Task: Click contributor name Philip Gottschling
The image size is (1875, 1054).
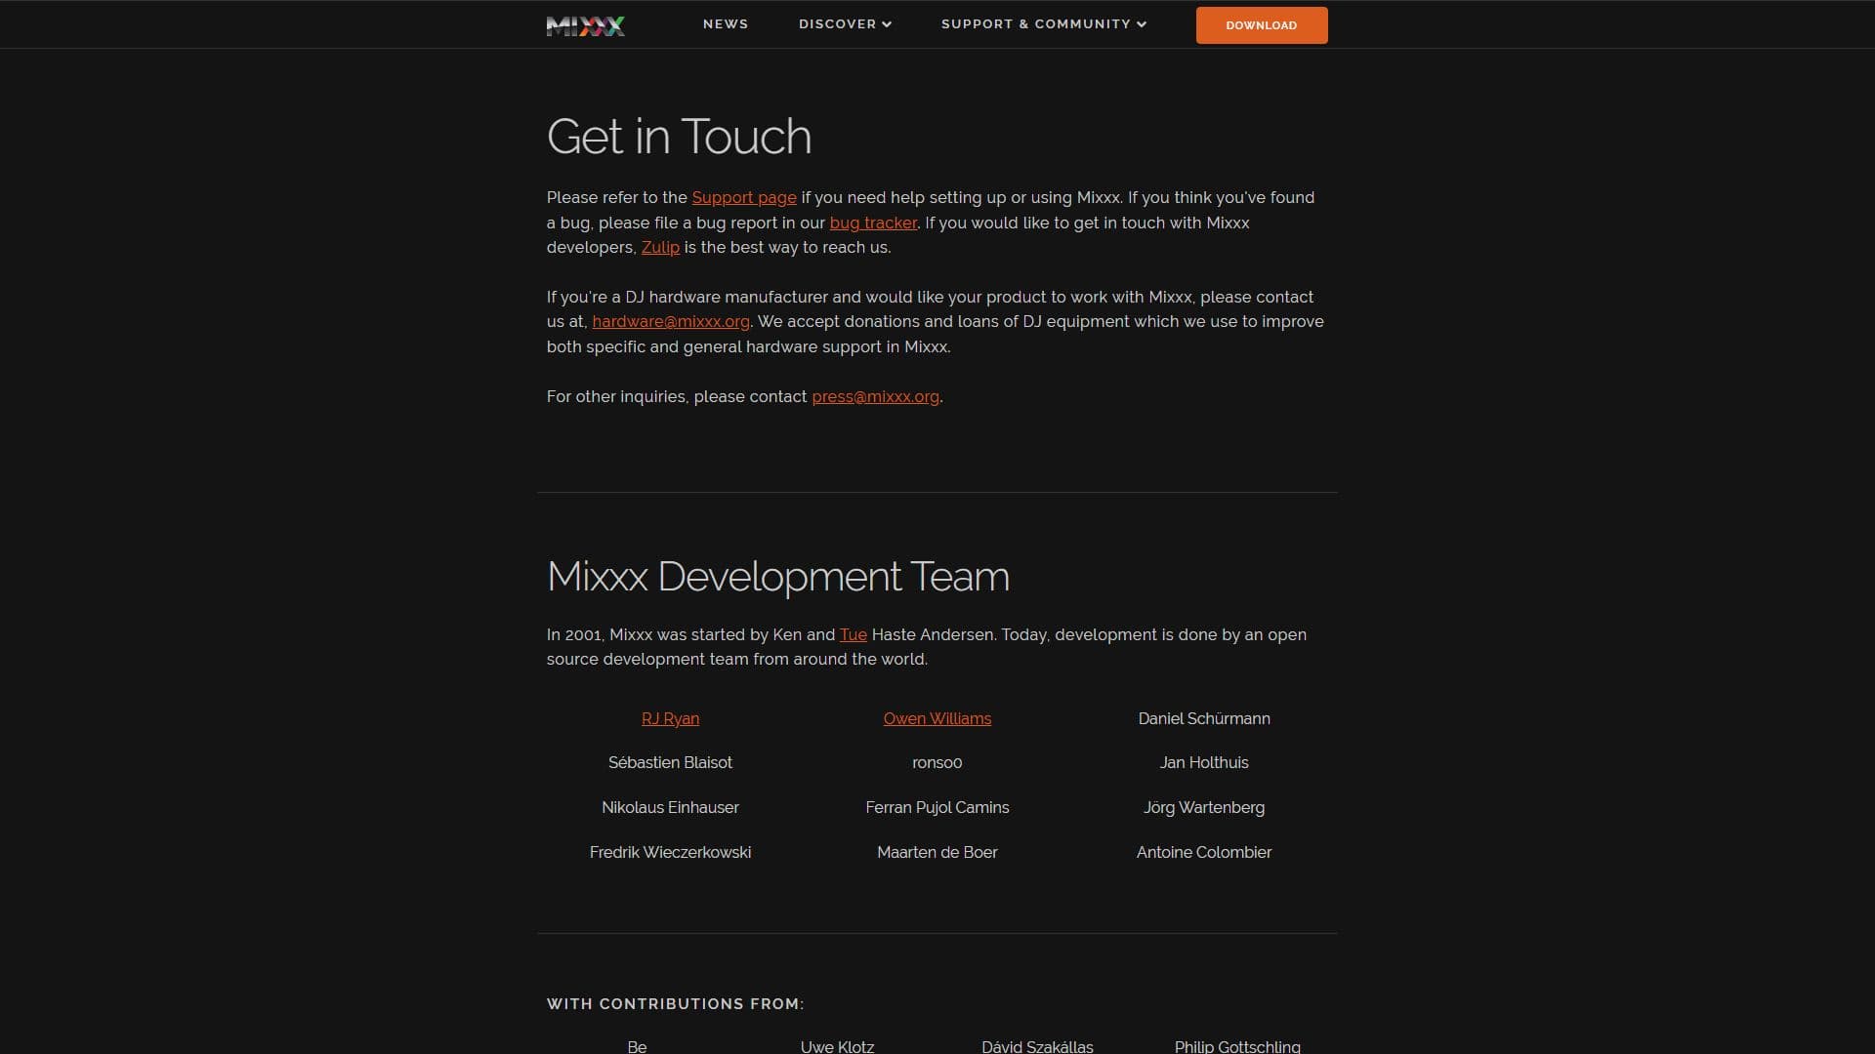Action: pyautogui.click(x=1237, y=1046)
